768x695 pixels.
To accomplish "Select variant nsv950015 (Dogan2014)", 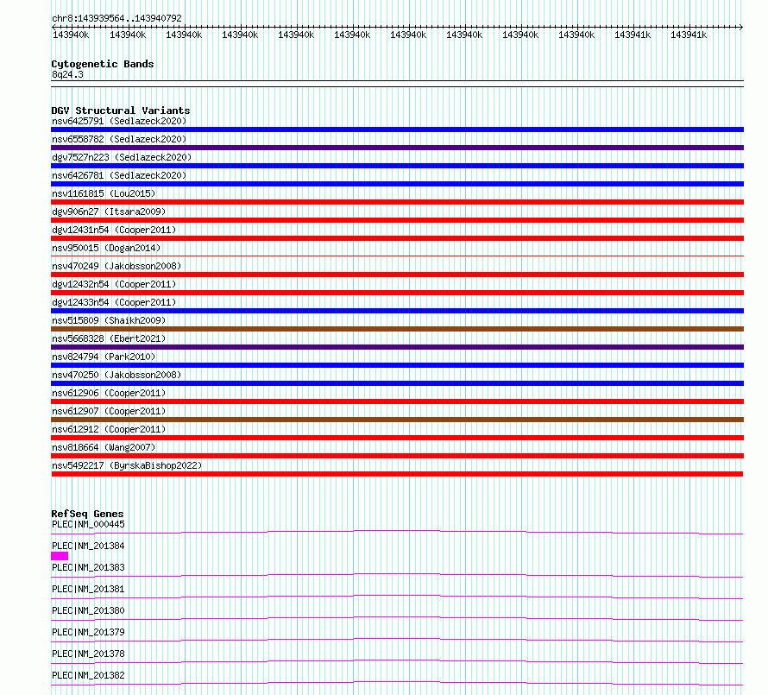I will click(x=106, y=248).
